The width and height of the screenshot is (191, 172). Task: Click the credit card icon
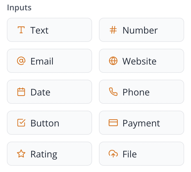[113, 123]
